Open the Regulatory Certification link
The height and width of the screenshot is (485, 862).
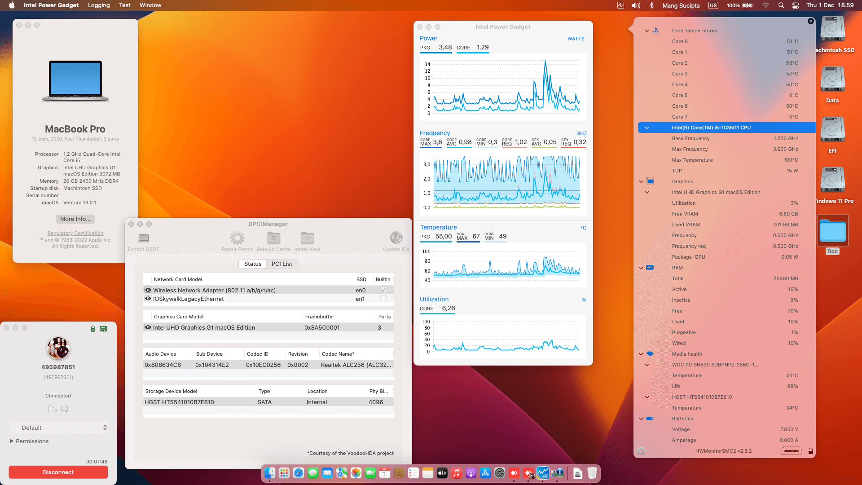pos(75,233)
